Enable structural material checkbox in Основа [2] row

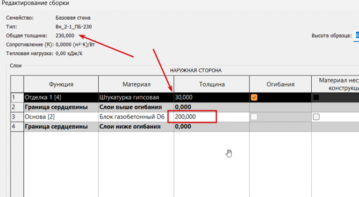pos(316,117)
